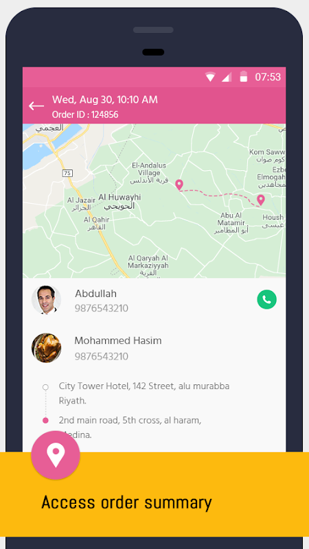Tap the cellular signal icon
The width and height of the screenshot is (309, 549).
click(227, 77)
